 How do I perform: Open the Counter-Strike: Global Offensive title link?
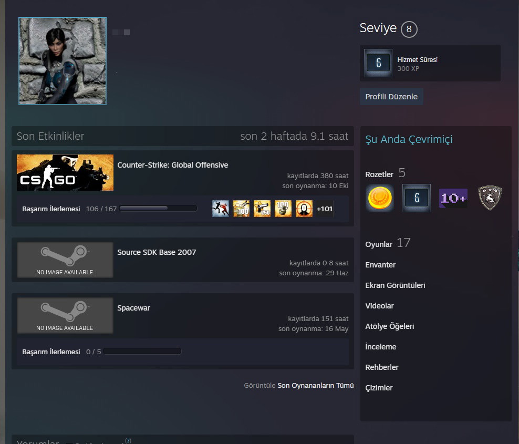coord(172,165)
